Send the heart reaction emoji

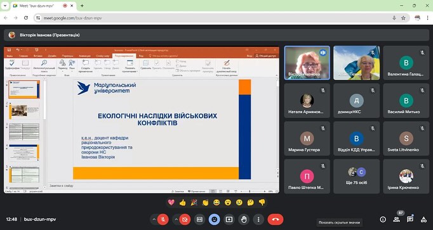coord(171,203)
